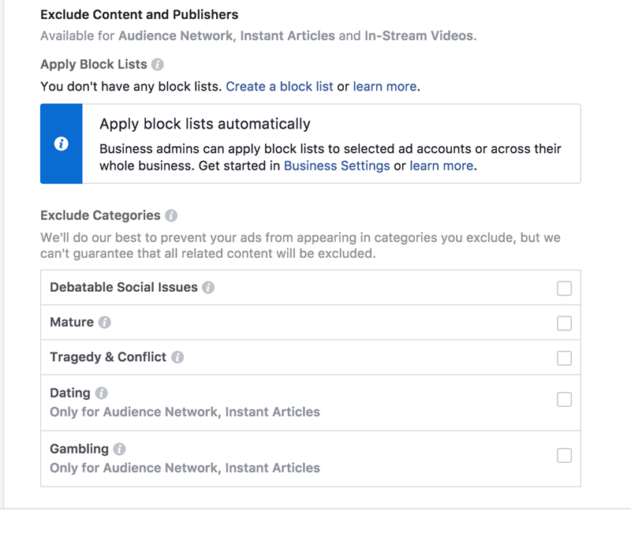Enable the Mature exclusion checkbox
Viewport: 631px width, 541px height.
[564, 323]
